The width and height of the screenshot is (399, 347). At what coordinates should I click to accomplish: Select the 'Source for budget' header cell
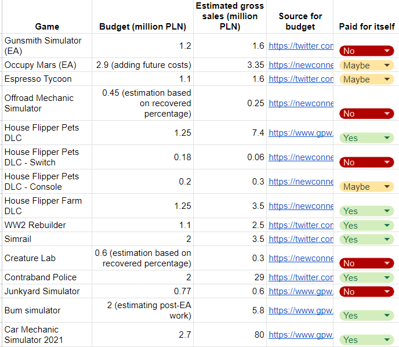(300, 17)
